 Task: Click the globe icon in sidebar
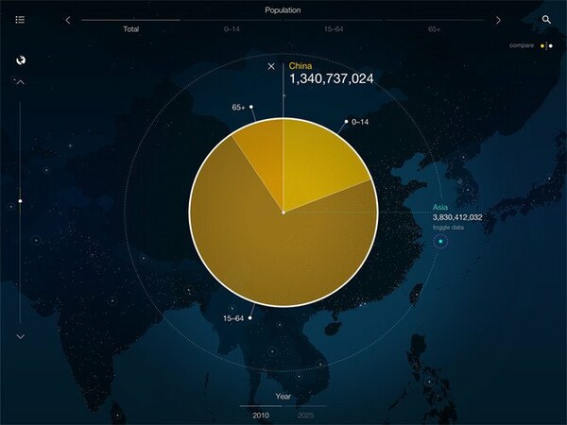click(21, 60)
